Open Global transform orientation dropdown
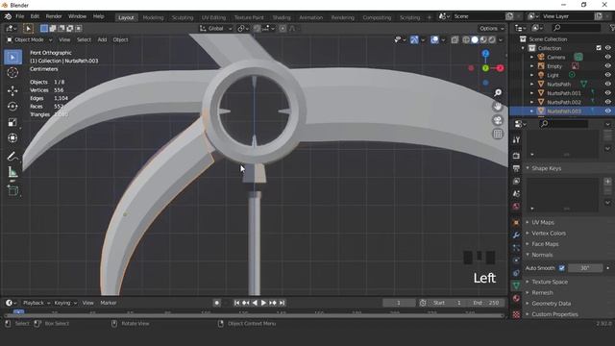Screen dimensions: 615x346 tap(215, 28)
